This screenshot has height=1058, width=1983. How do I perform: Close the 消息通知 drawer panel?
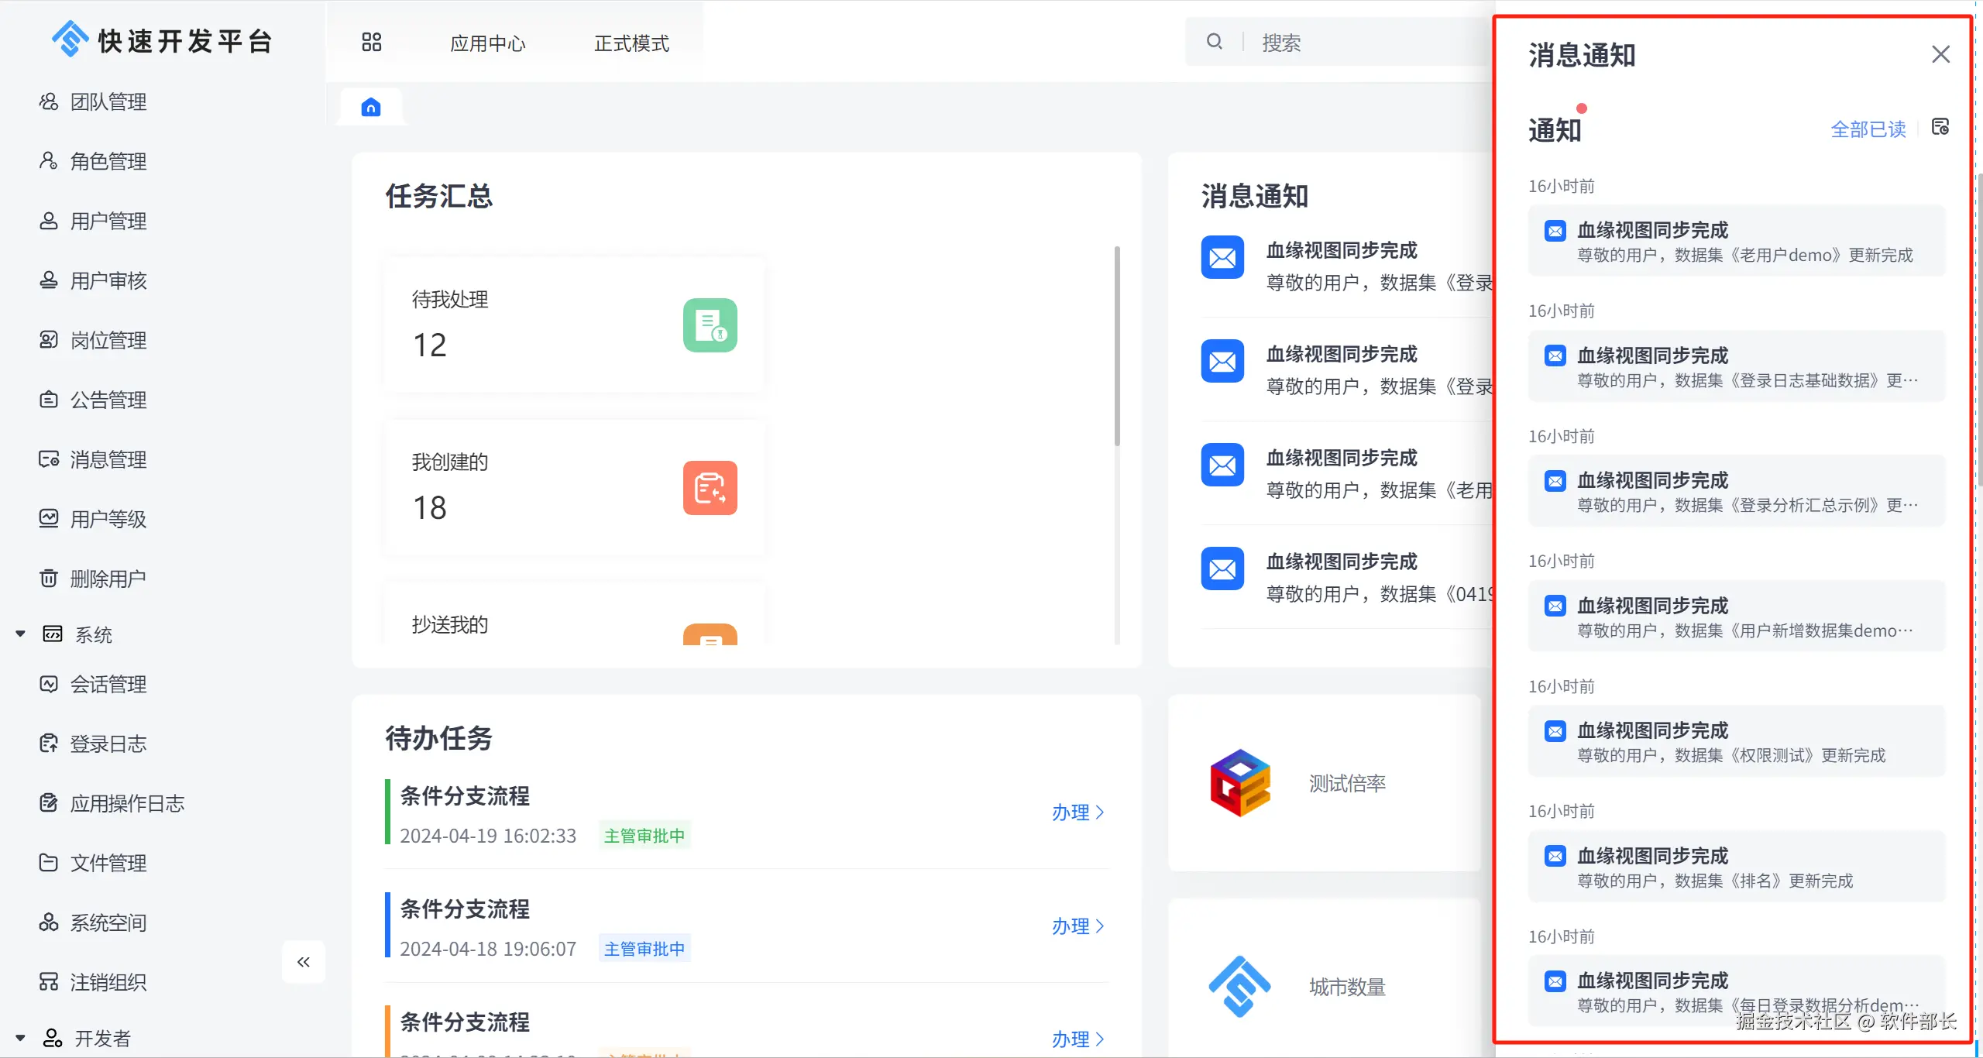pyautogui.click(x=1940, y=54)
